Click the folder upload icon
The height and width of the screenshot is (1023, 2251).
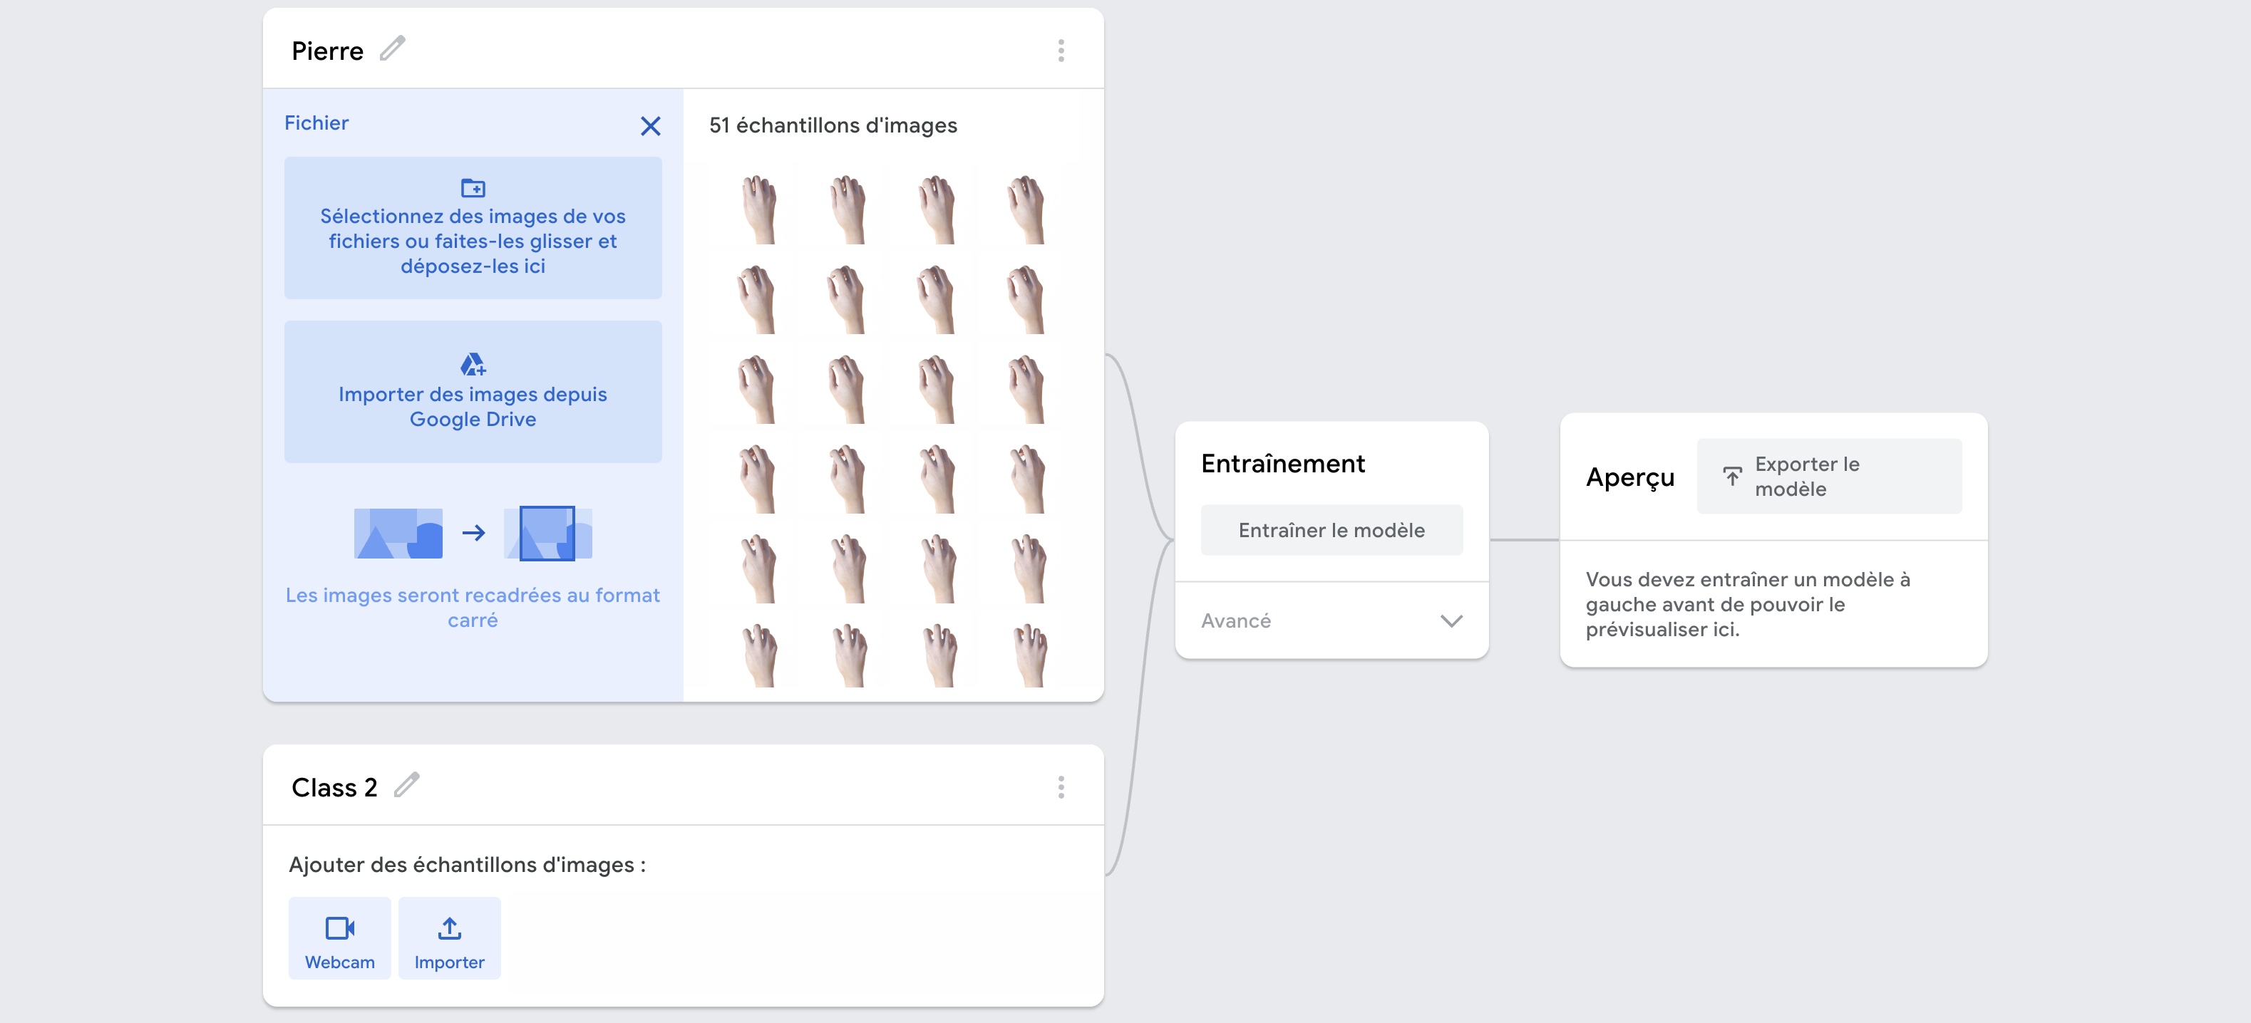[473, 187]
